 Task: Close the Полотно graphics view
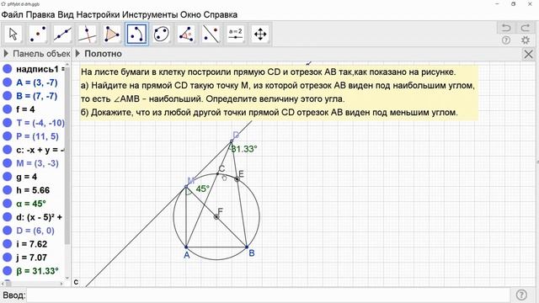click(x=528, y=54)
